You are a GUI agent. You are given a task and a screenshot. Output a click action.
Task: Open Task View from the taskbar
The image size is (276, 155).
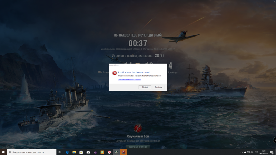click(60, 152)
